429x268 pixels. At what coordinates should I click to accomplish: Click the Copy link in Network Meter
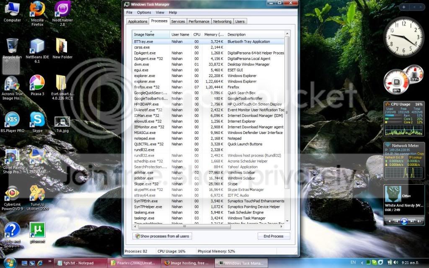(421, 154)
